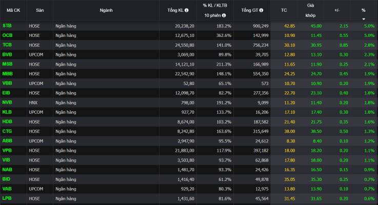Click the info icon beside 10 phiên

click(x=224, y=15)
